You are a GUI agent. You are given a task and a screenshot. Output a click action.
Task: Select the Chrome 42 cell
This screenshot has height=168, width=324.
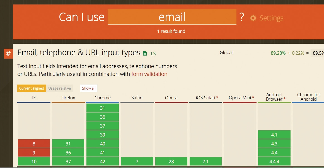pyautogui.click(x=103, y=162)
